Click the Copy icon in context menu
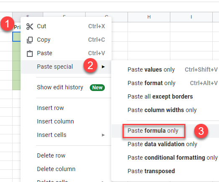Screen dimensions: 219x182 pyautogui.click(x=30, y=40)
